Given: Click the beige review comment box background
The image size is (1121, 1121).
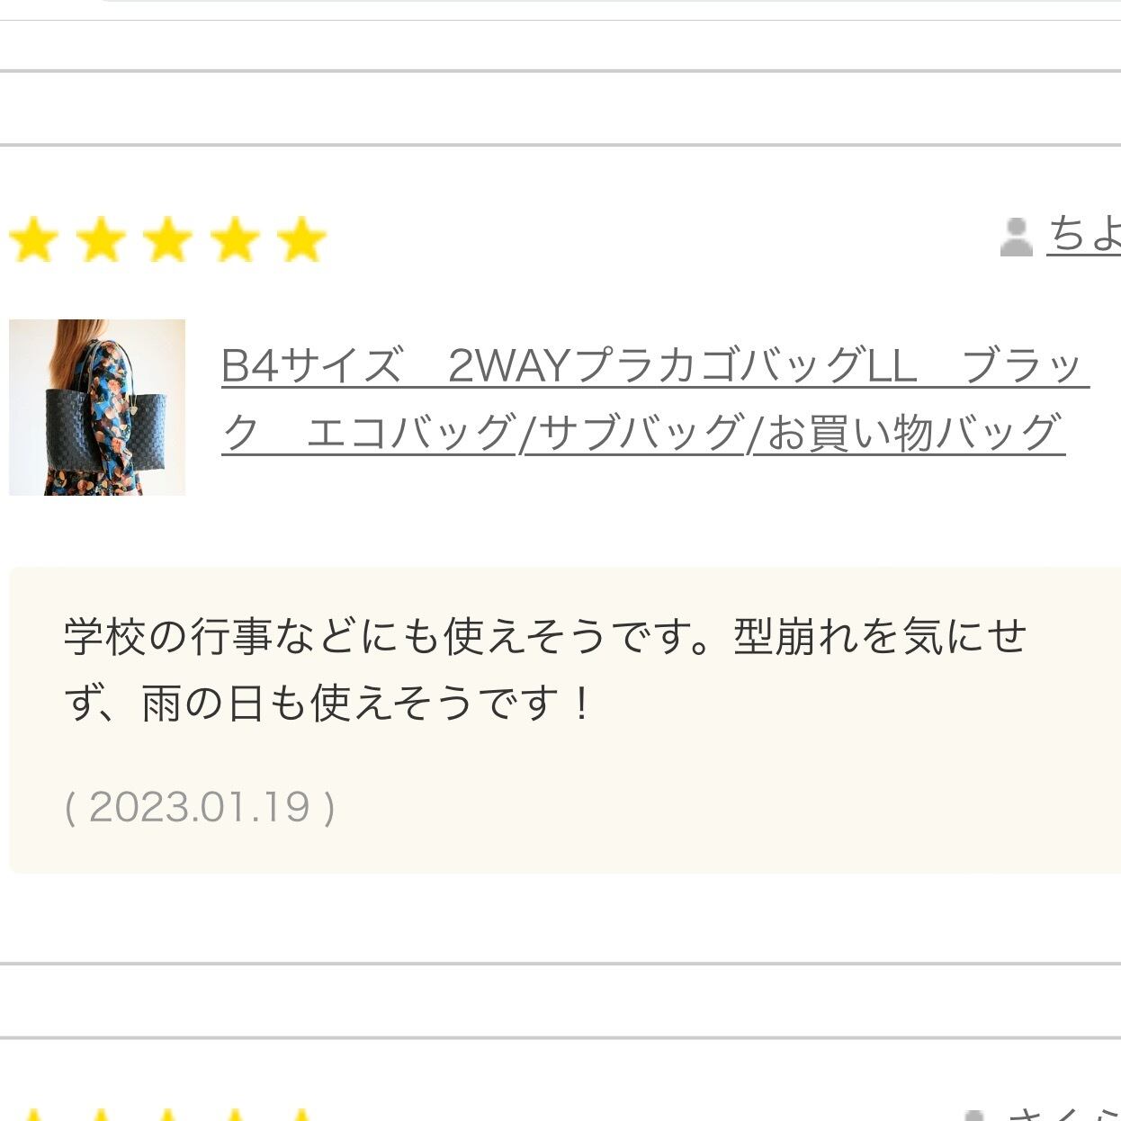Looking at the screenshot, I should click(565, 720).
